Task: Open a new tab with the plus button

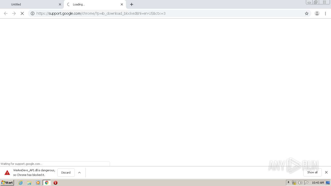Action: (x=132, y=4)
